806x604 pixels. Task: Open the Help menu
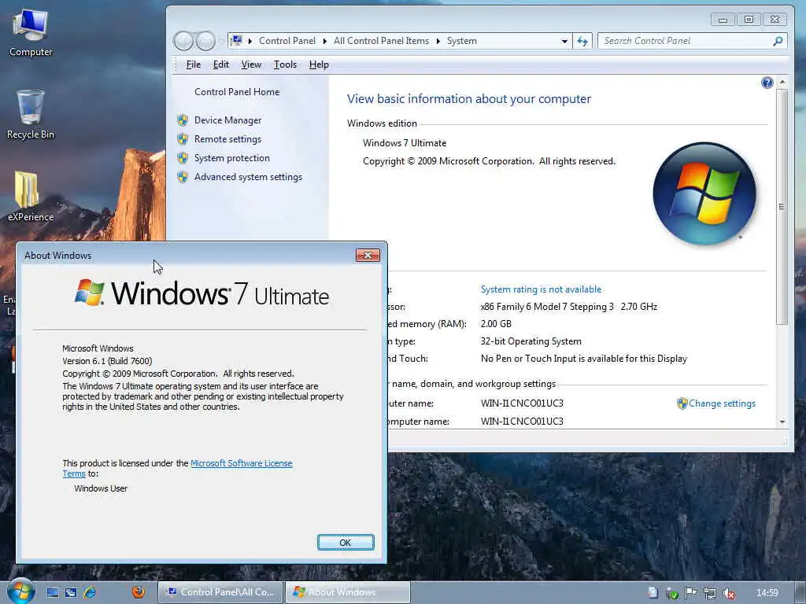pyautogui.click(x=319, y=64)
